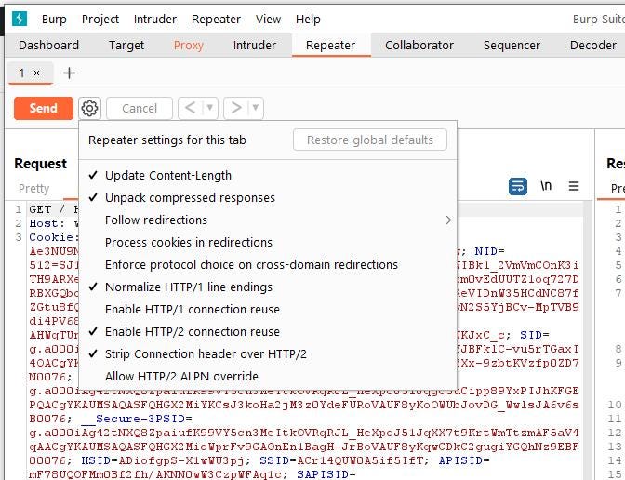625x480 pixels.
Task: Open the Request panel hamburger menu
Action: 574,186
